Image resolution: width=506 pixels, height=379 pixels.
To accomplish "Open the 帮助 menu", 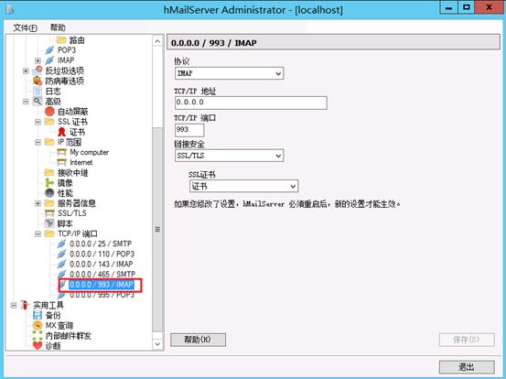I will [x=58, y=27].
